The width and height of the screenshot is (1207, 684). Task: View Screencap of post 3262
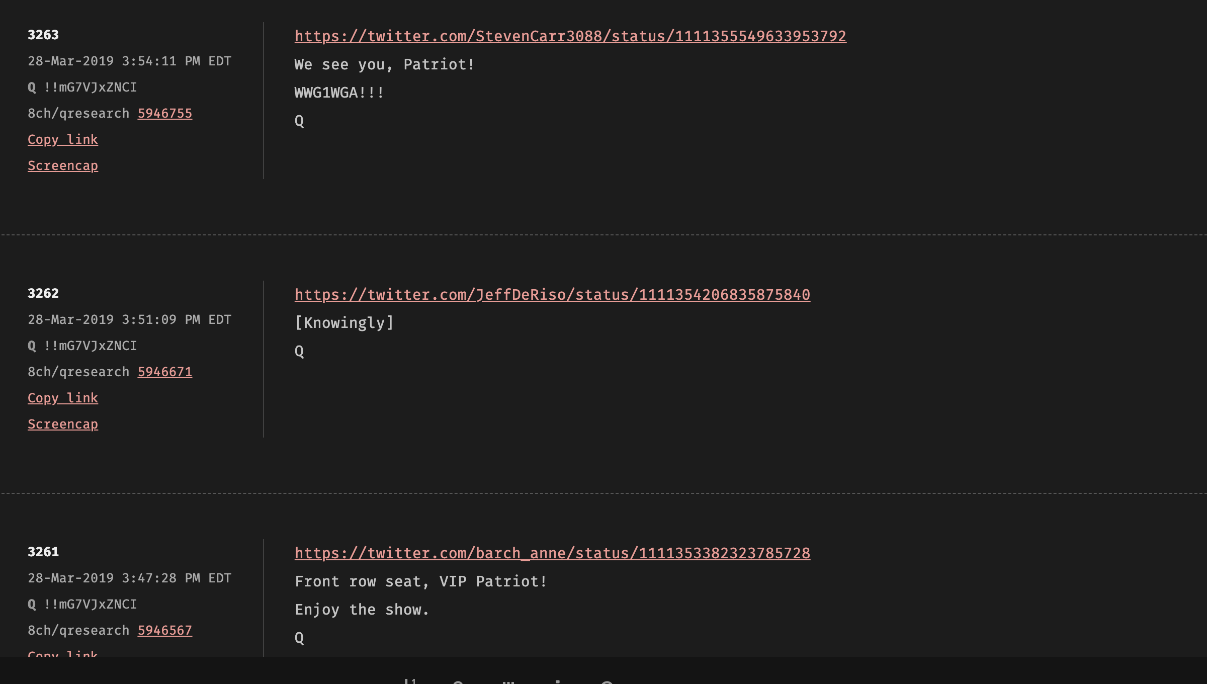coord(63,424)
